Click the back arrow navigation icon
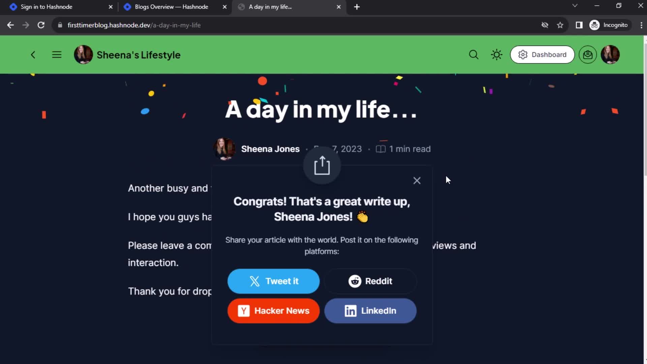Viewport: 647px width, 364px height. [x=33, y=55]
